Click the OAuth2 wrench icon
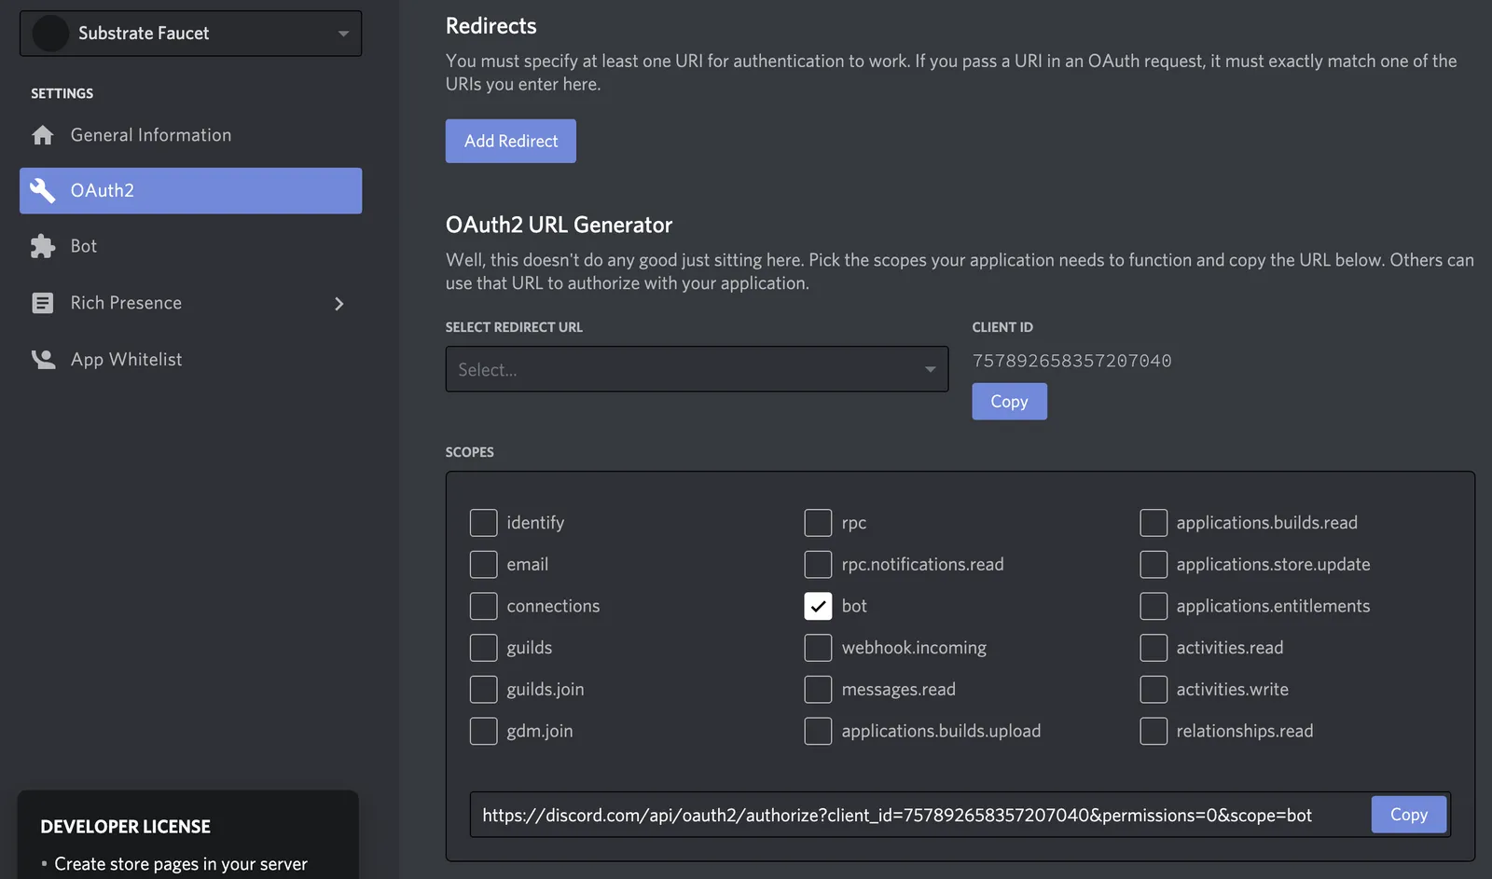The height and width of the screenshot is (879, 1492). pos(43,190)
